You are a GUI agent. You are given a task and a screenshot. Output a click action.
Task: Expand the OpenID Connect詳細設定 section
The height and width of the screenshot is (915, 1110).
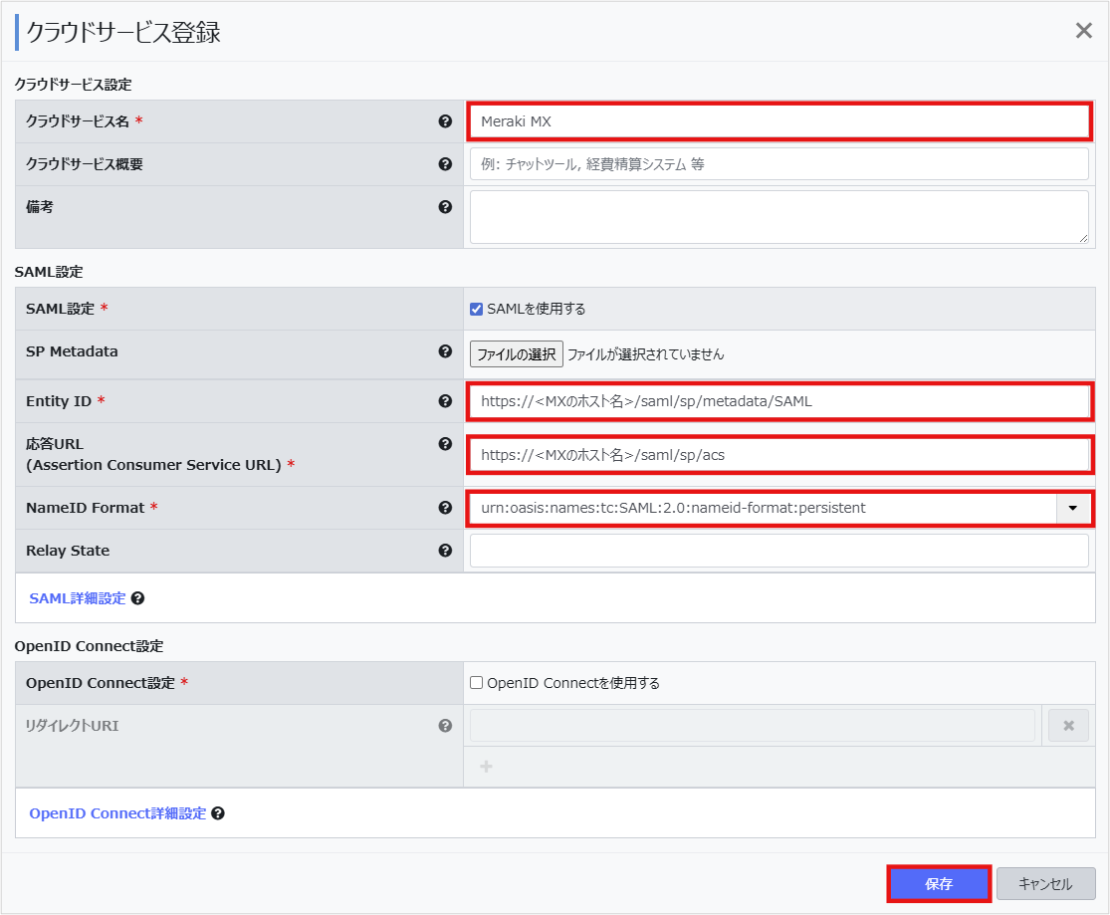(117, 813)
